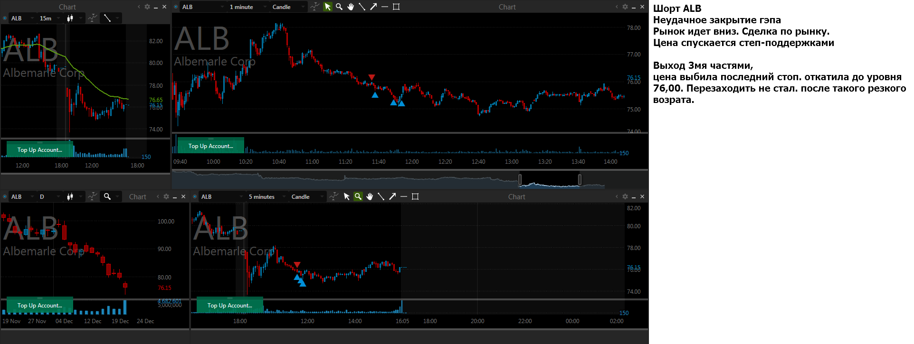
Task: Click Top Up Account in the 5 minutes chart
Action: 229,305
